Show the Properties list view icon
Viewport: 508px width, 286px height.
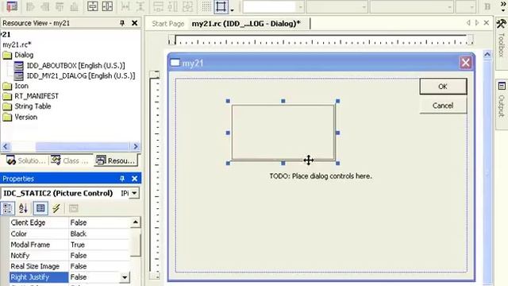[x=40, y=208]
